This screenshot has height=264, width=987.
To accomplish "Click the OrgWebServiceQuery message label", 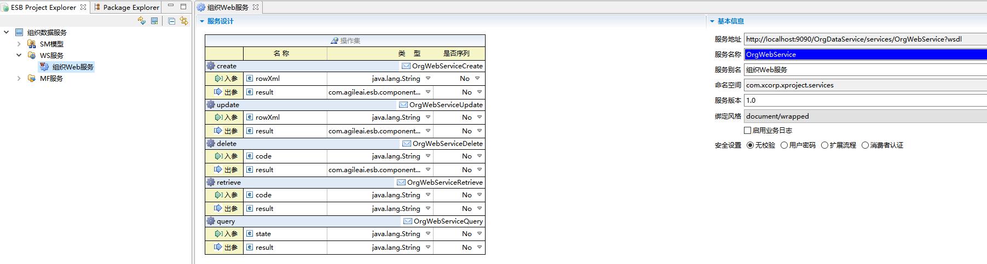I will click(448, 221).
